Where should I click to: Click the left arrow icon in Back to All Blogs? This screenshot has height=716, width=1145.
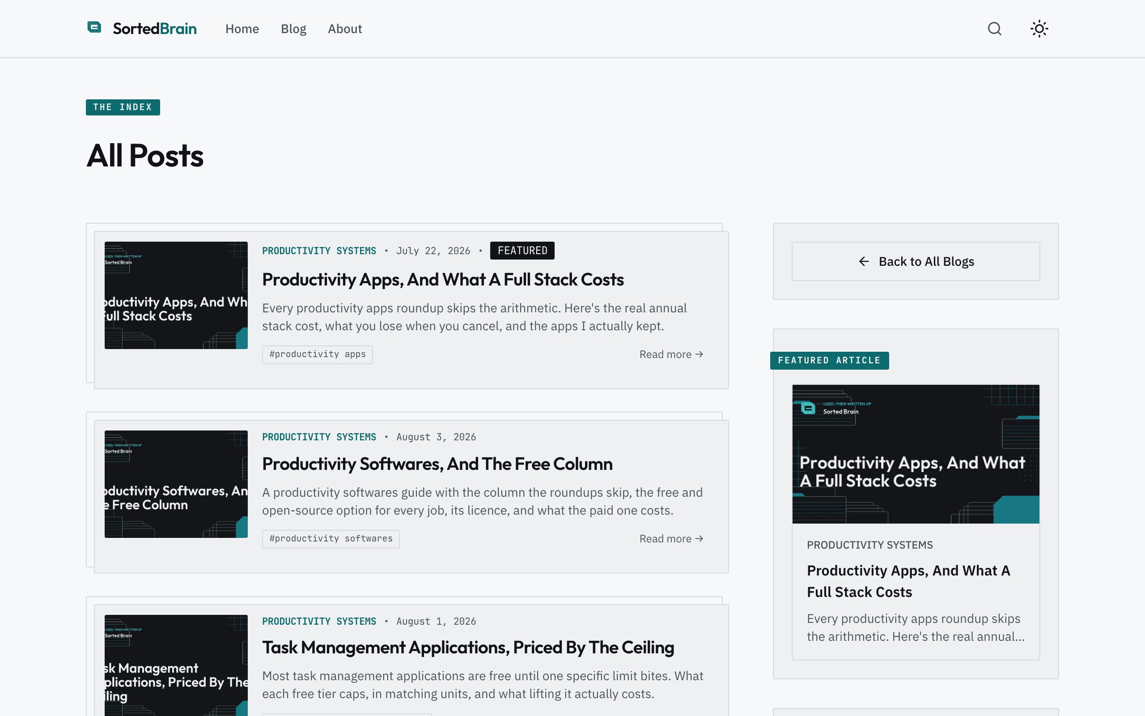pos(864,261)
